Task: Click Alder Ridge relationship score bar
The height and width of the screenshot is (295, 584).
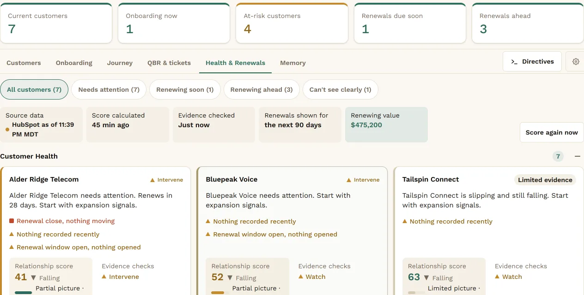Action: click(x=24, y=292)
